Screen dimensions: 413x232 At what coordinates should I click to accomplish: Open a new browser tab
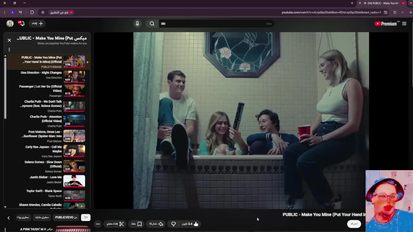pyautogui.click(x=352, y=3)
